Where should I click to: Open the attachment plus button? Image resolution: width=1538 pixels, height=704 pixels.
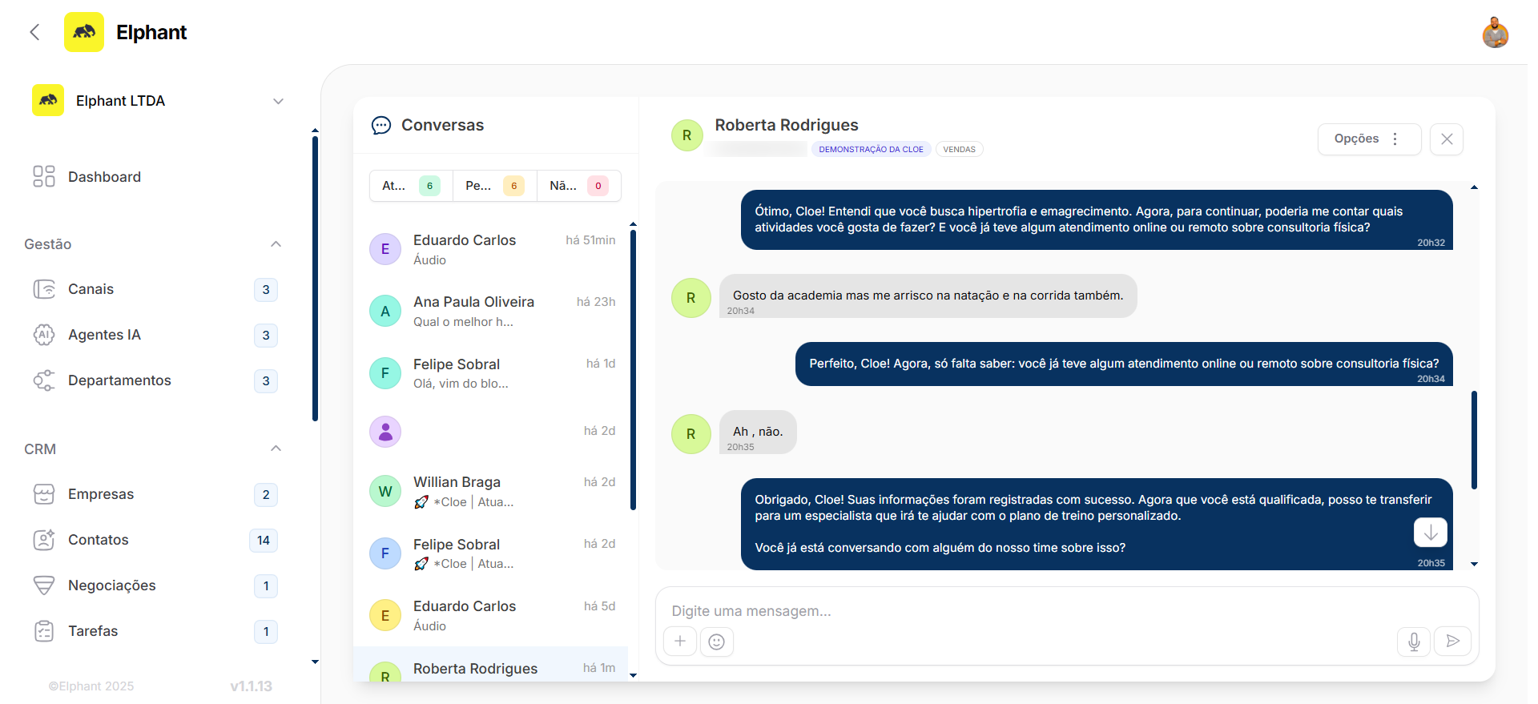(x=680, y=641)
